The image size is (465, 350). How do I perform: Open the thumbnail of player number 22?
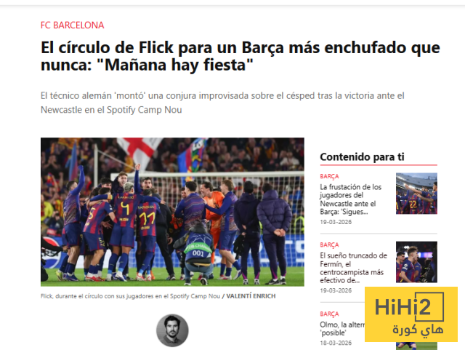(416, 194)
